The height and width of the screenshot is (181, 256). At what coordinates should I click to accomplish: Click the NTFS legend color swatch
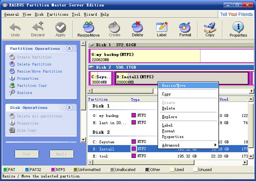click(x=53, y=169)
